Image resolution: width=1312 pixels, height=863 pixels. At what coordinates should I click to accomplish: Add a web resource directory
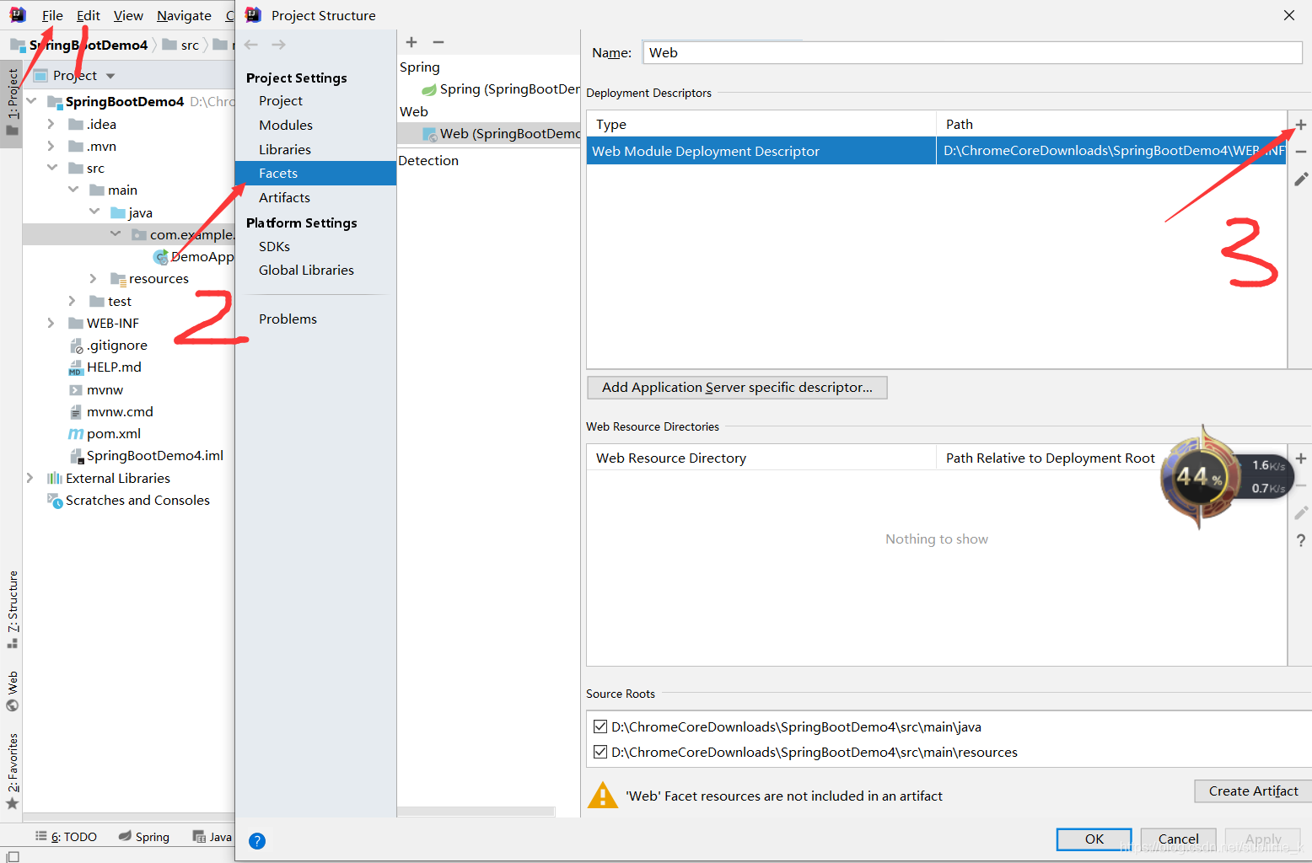[1301, 458]
